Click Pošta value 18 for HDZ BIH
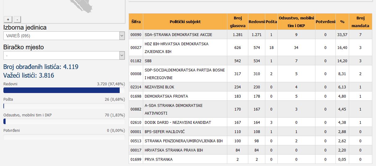 (x=271, y=48)
